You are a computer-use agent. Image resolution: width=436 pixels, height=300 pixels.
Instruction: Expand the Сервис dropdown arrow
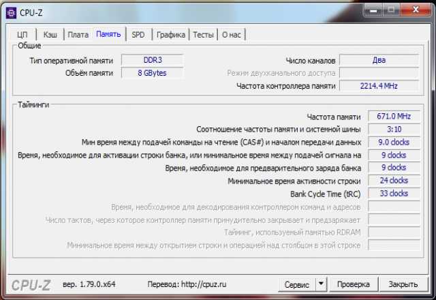click(x=321, y=284)
